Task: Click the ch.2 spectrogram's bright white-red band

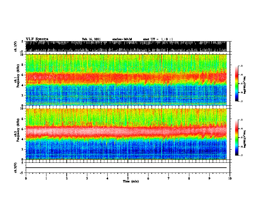Action: [x=126, y=132]
